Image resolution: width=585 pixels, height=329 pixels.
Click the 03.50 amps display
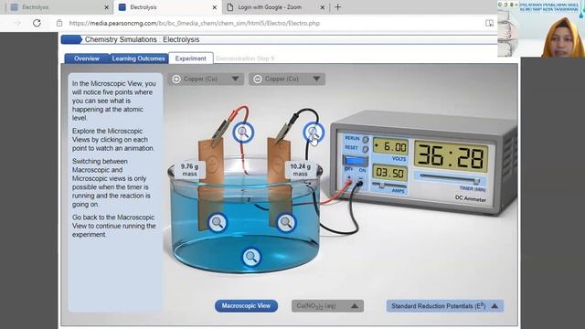pos(390,173)
